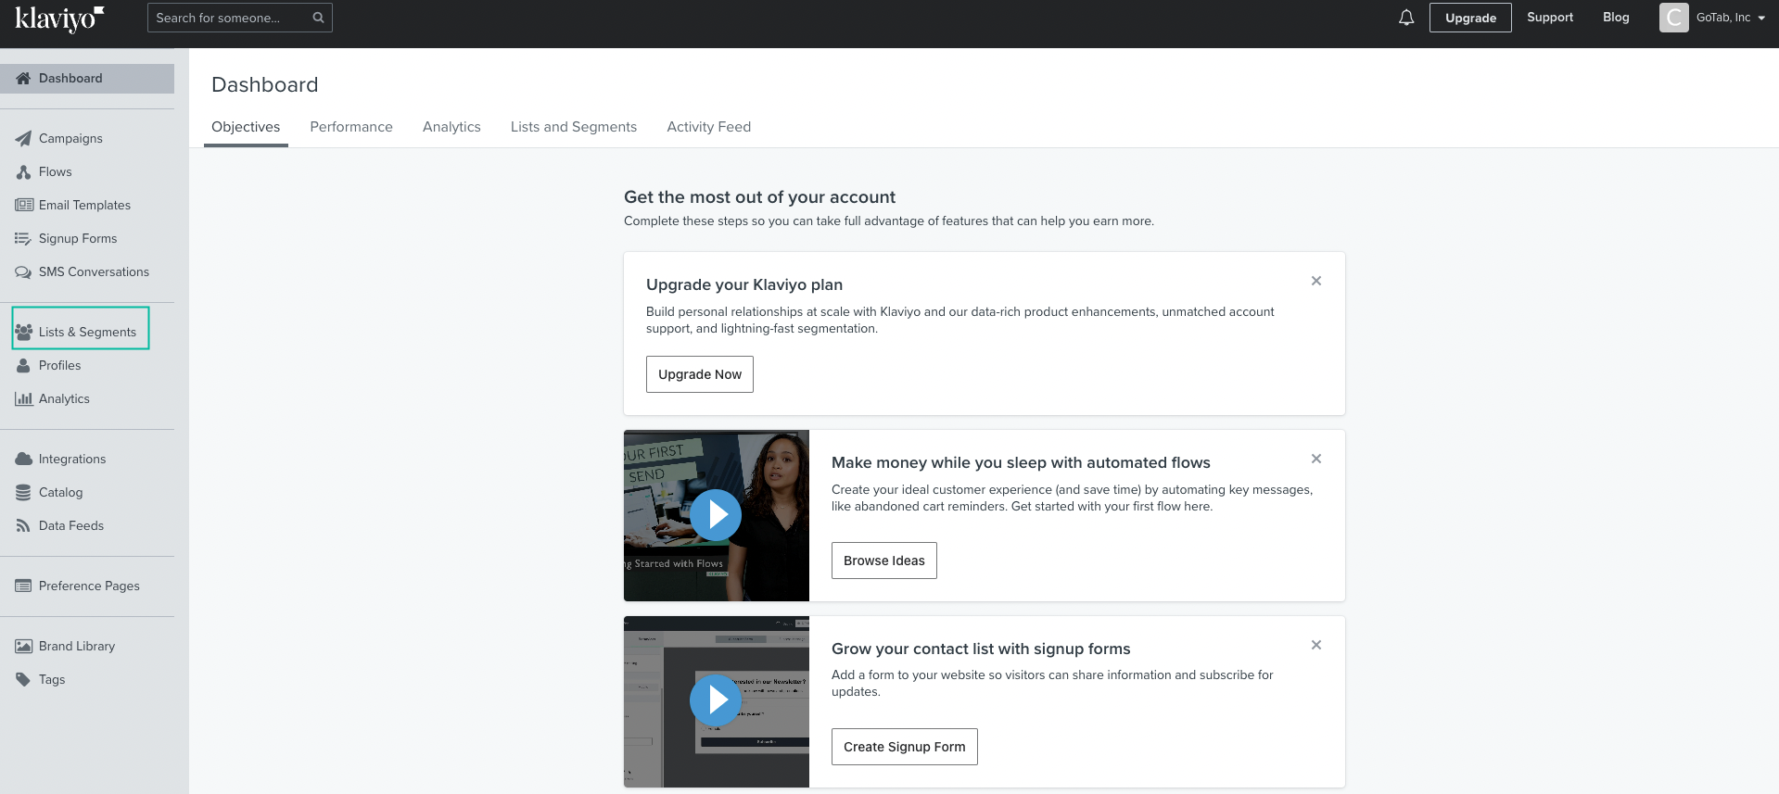Open Campaigns via paper plane icon
Image resolution: width=1779 pixels, height=794 pixels.
pyautogui.click(x=23, y=139)
